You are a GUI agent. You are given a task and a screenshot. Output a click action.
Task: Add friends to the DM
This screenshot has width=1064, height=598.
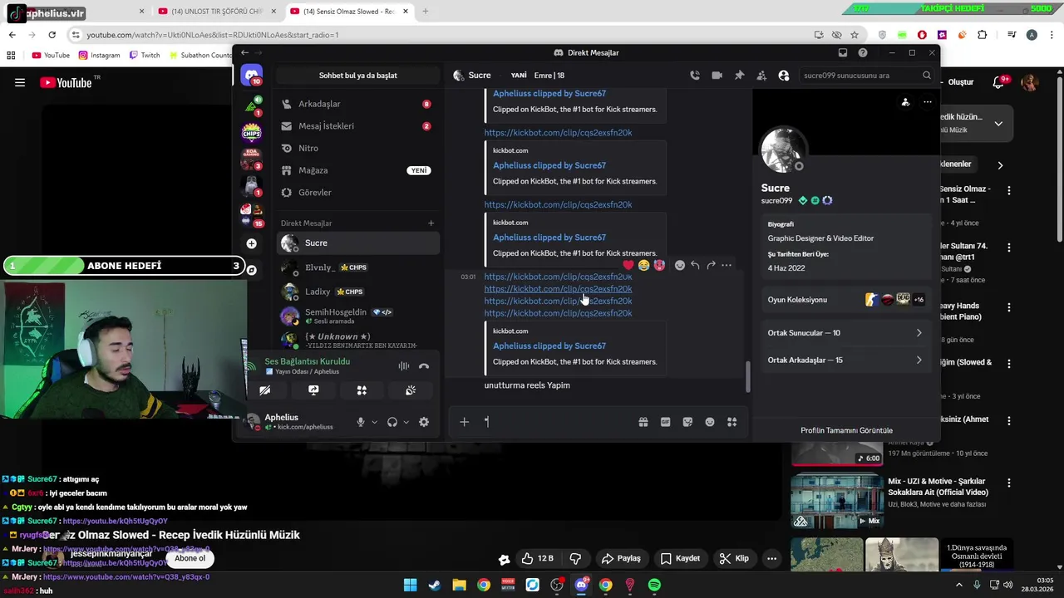point(761,76)
